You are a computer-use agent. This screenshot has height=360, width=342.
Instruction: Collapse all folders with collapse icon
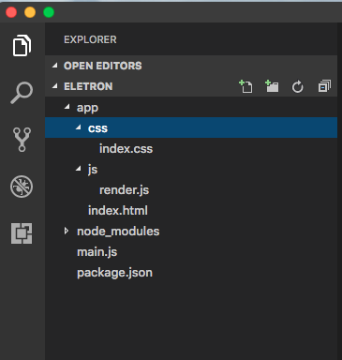(x=324, y=86)
